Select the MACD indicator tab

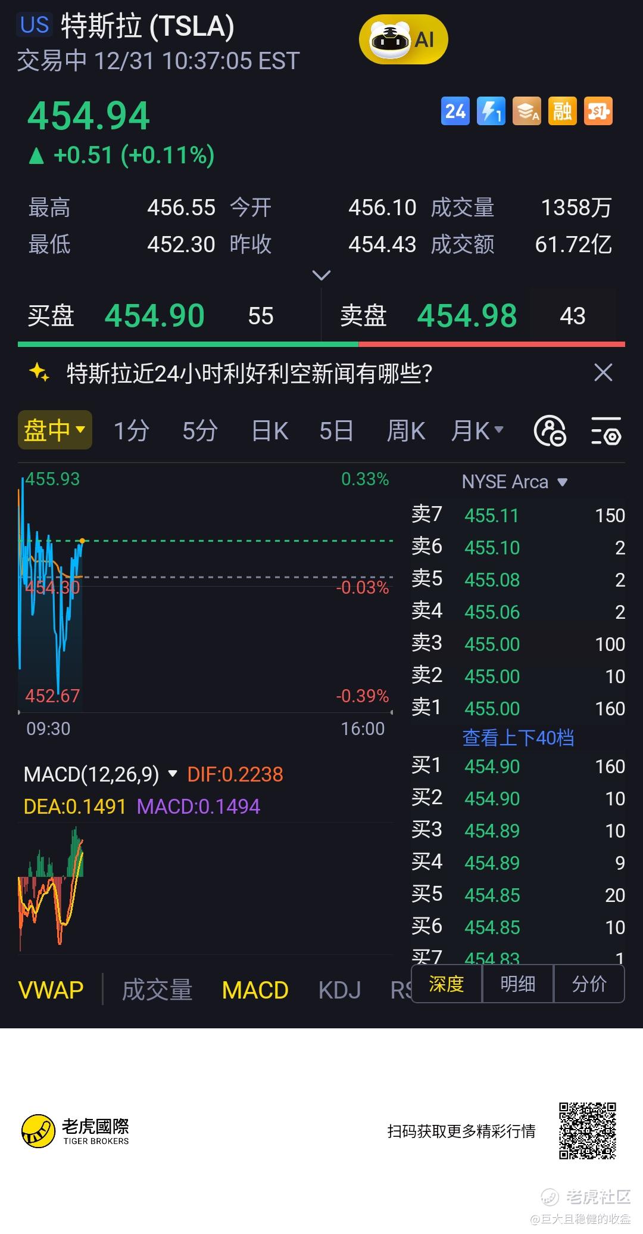[x=255, y=990]
